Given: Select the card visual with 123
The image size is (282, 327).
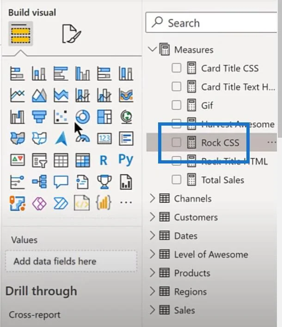Looking at the screenshot, I should [x=104, y=138].
